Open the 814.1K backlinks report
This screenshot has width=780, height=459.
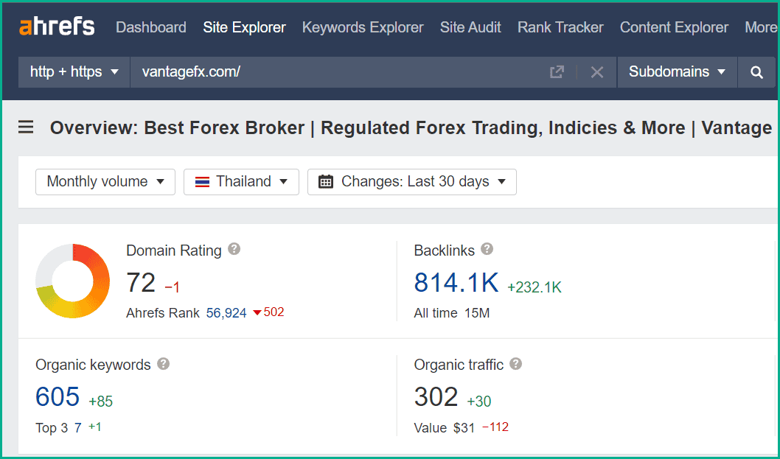456,282
